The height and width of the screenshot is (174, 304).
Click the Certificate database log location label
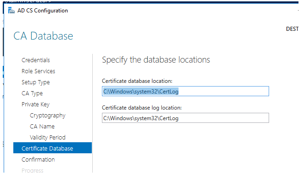pyautogui.click(x=142, y=108)
